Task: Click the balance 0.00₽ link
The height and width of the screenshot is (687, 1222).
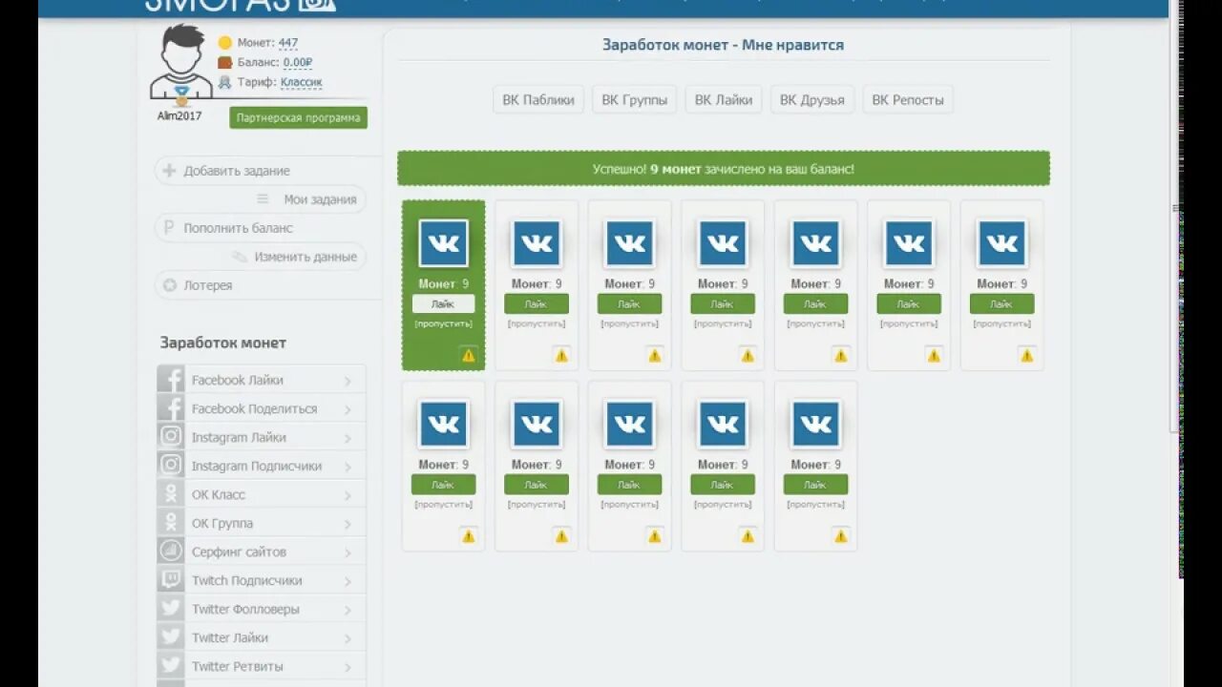Action: coord(298,62)
